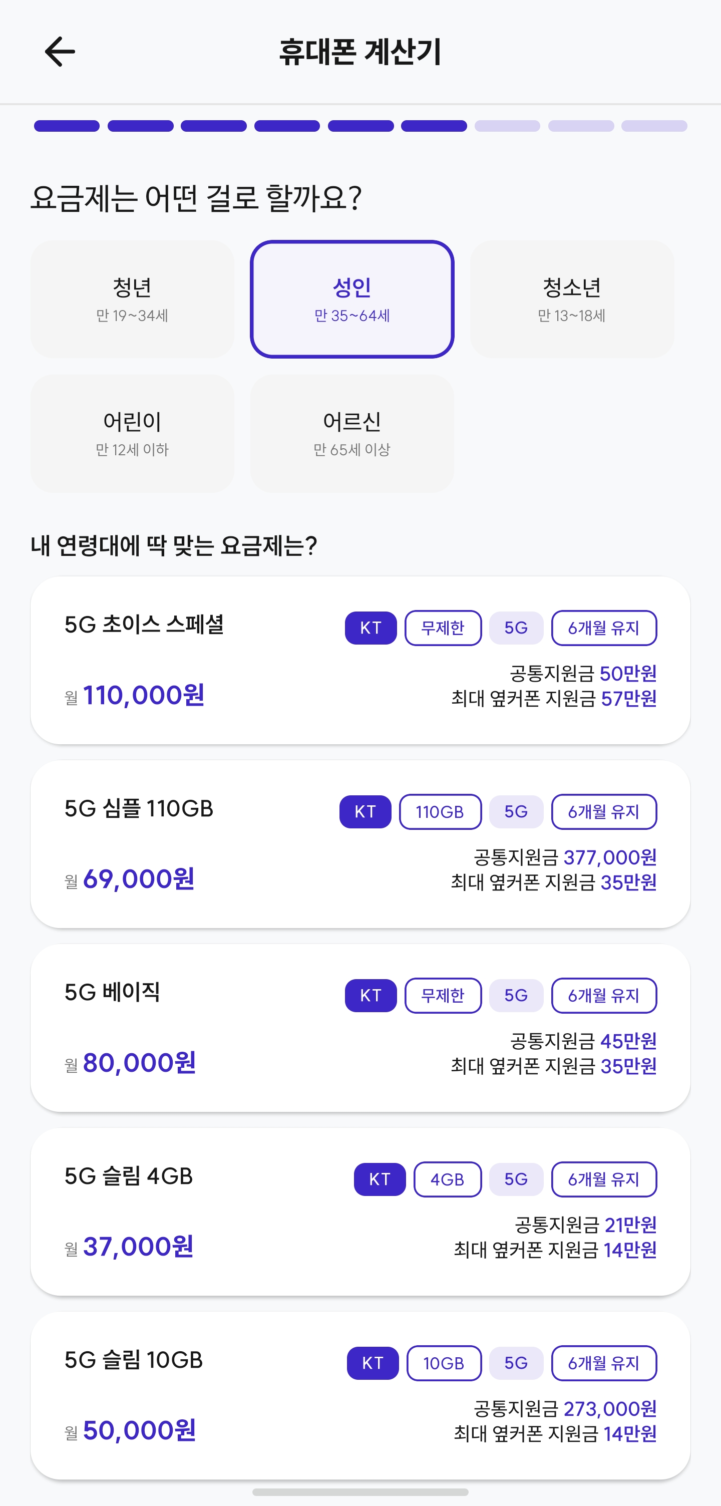Choose the 어린이 age group
This screenshot has height=1506, width=721.
point(132,433)
